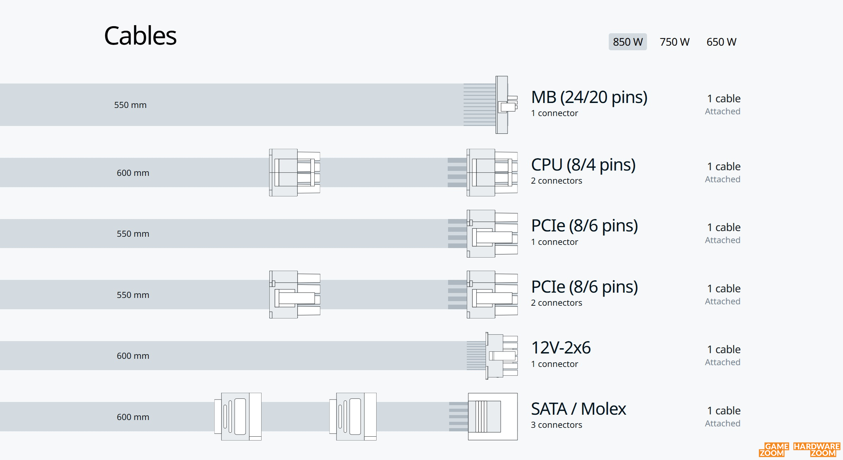Click the MB 24/20 pin connector icon
Viewport: 843px width, 460px height.
tap(506, 105)
